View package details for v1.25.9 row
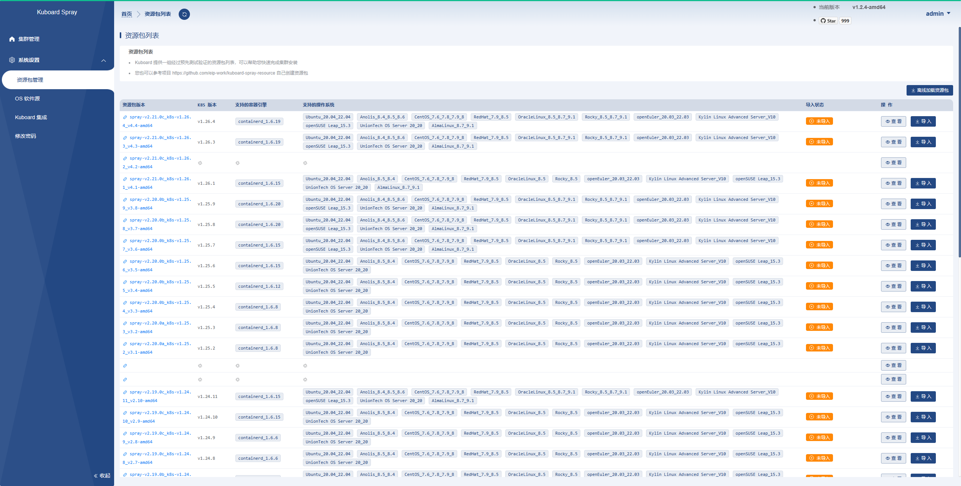Viewport: 961px width, 486px height. pyautogui.click(x=893, y=204)
